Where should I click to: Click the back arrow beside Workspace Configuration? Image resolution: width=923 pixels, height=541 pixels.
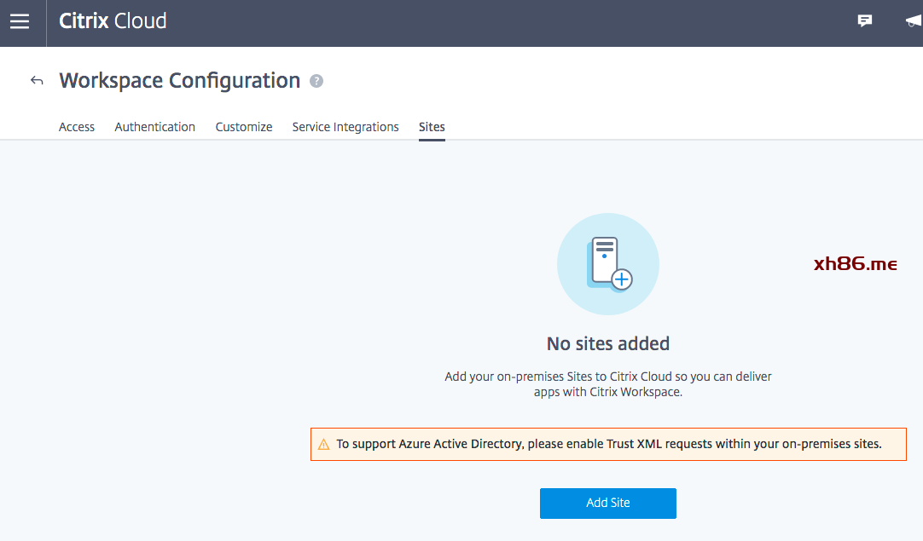(37, 81)
